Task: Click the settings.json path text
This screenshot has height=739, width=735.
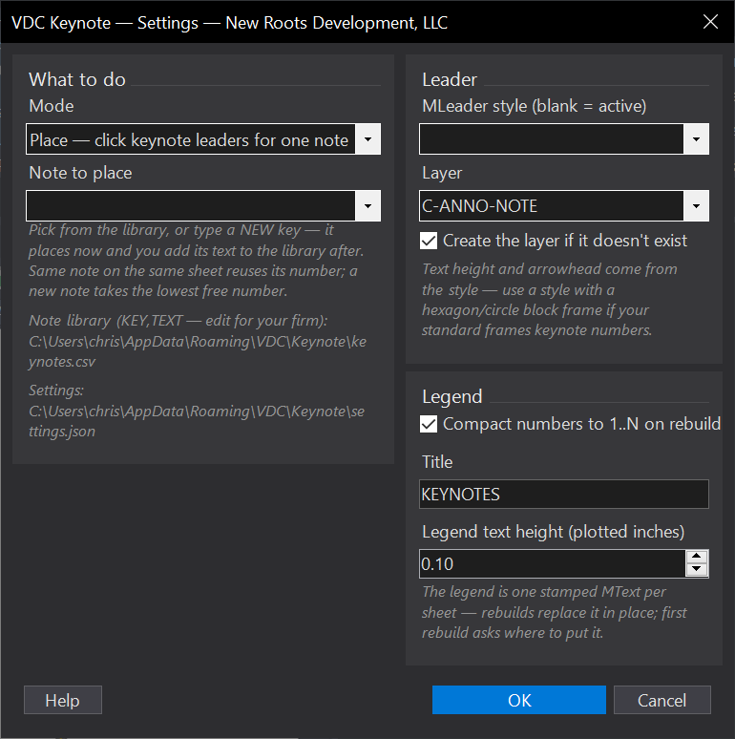Action: point(197,421)
